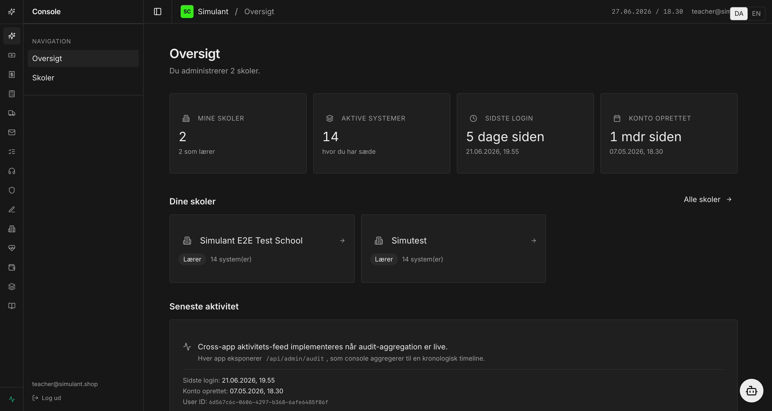Open the truck delivery icon in sidebar
Screen dimensions: 772x411
(x=12, y=113)
